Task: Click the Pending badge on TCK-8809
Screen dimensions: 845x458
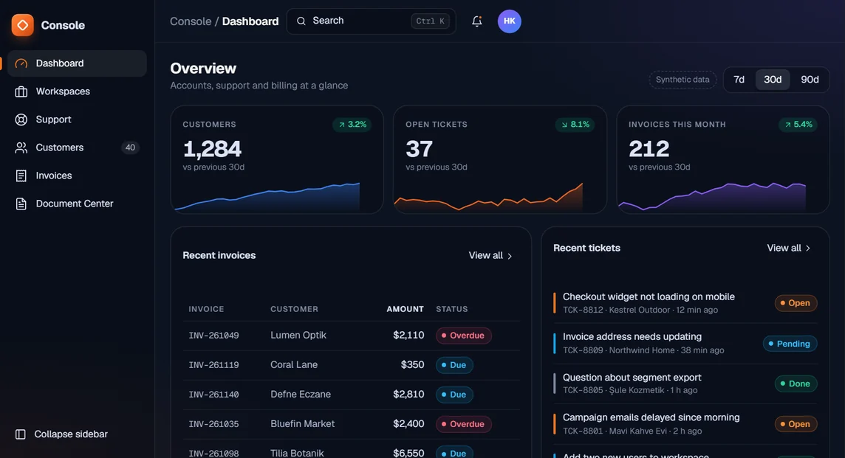Action: point(790,344)
